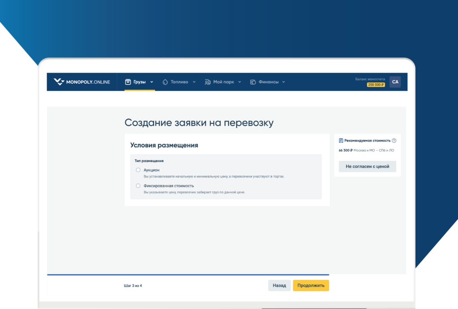
Task: Expand the Топливо dropdown chevron
Action: (x=194, y=82)
